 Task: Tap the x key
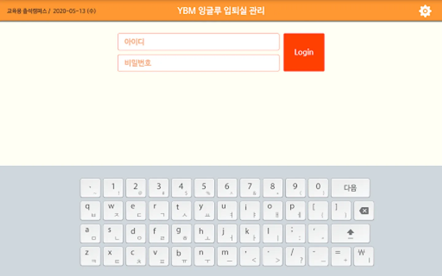[x=113, y=256]
